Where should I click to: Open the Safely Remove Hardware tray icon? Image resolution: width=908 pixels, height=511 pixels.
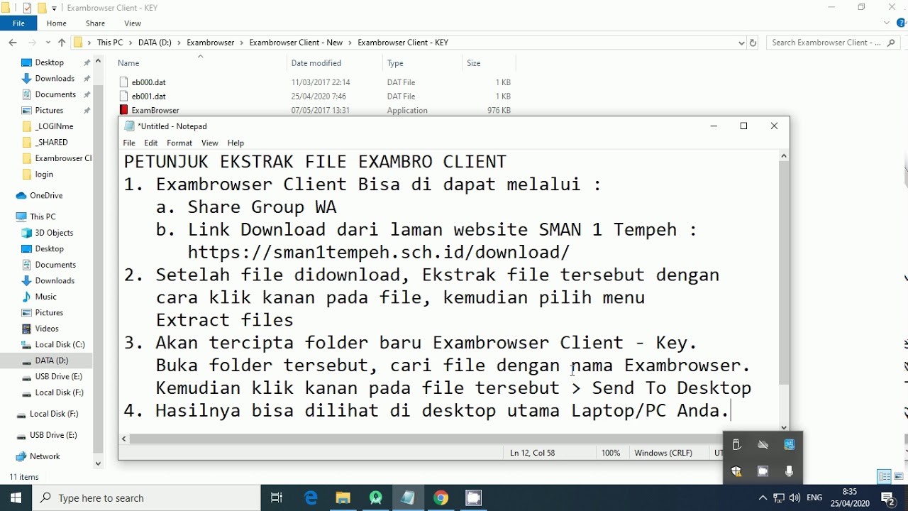[736, 445]
